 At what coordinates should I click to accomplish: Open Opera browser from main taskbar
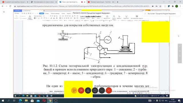[x=44, y=100]
